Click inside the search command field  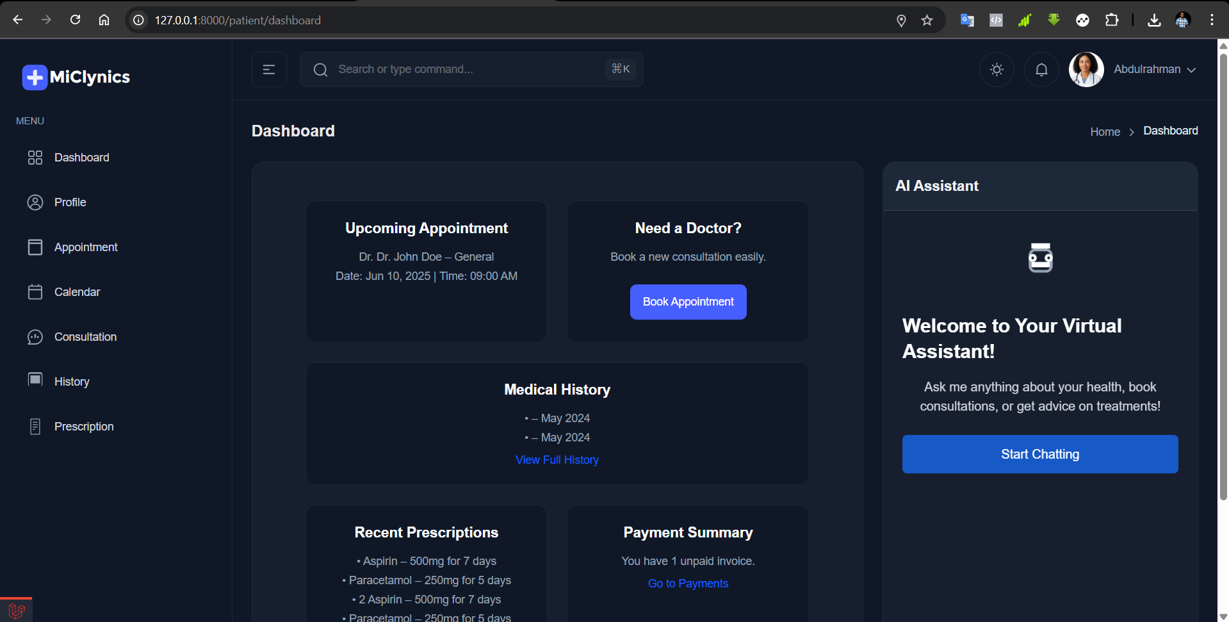click(x=448, y=69)
